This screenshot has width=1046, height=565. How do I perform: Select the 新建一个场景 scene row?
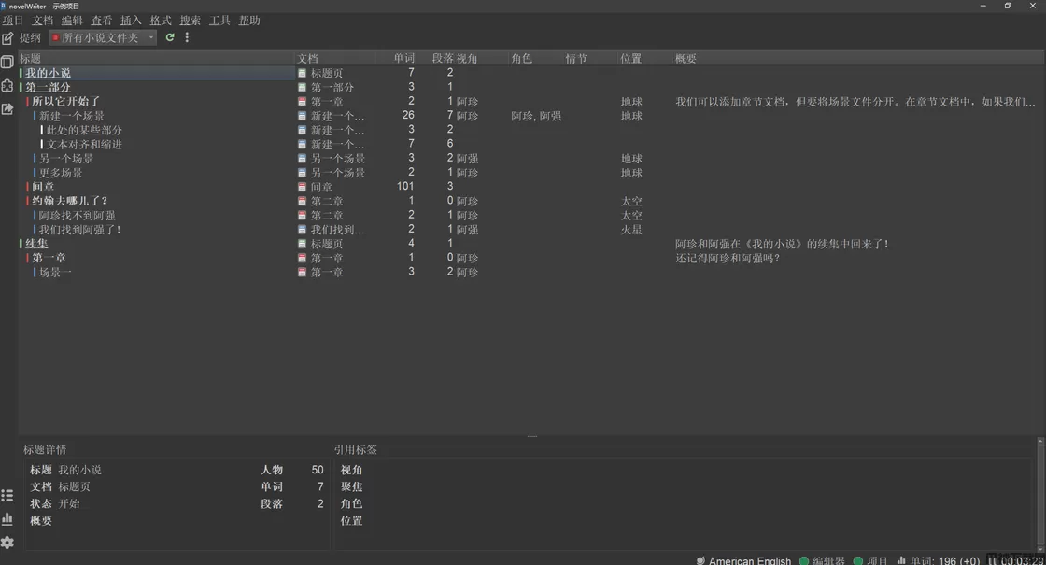(x=71, y=116)
